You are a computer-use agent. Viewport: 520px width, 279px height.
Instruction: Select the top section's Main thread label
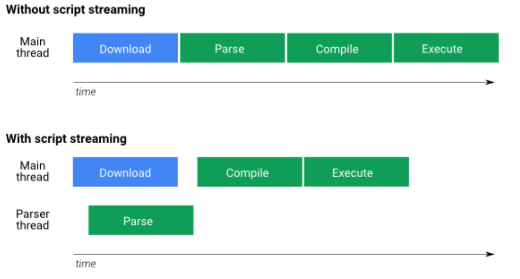[33, 47]
